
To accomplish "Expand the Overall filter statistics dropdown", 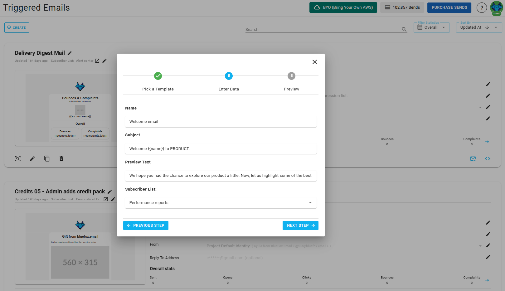I will click(444, 27).
